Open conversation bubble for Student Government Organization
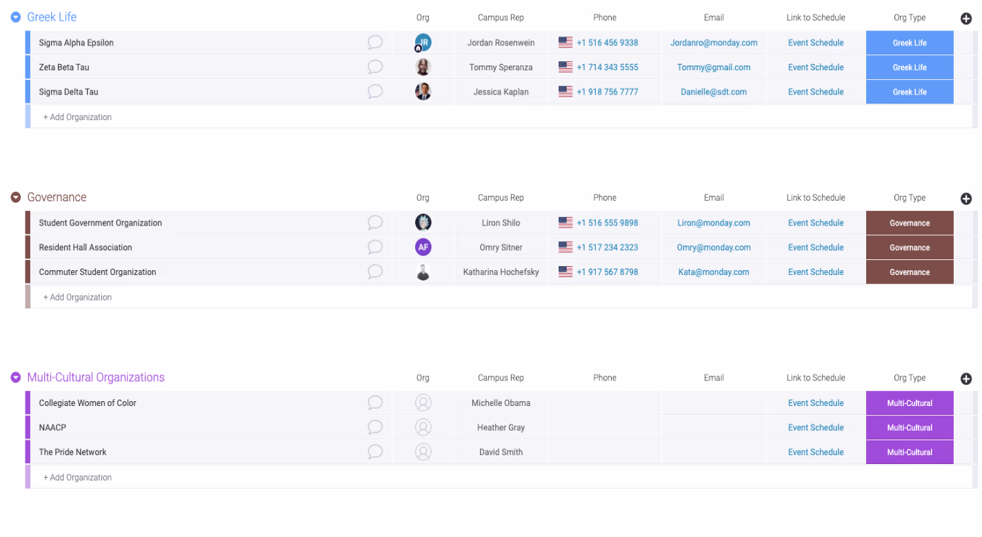 pyautogui.click(x=375, y=223)
